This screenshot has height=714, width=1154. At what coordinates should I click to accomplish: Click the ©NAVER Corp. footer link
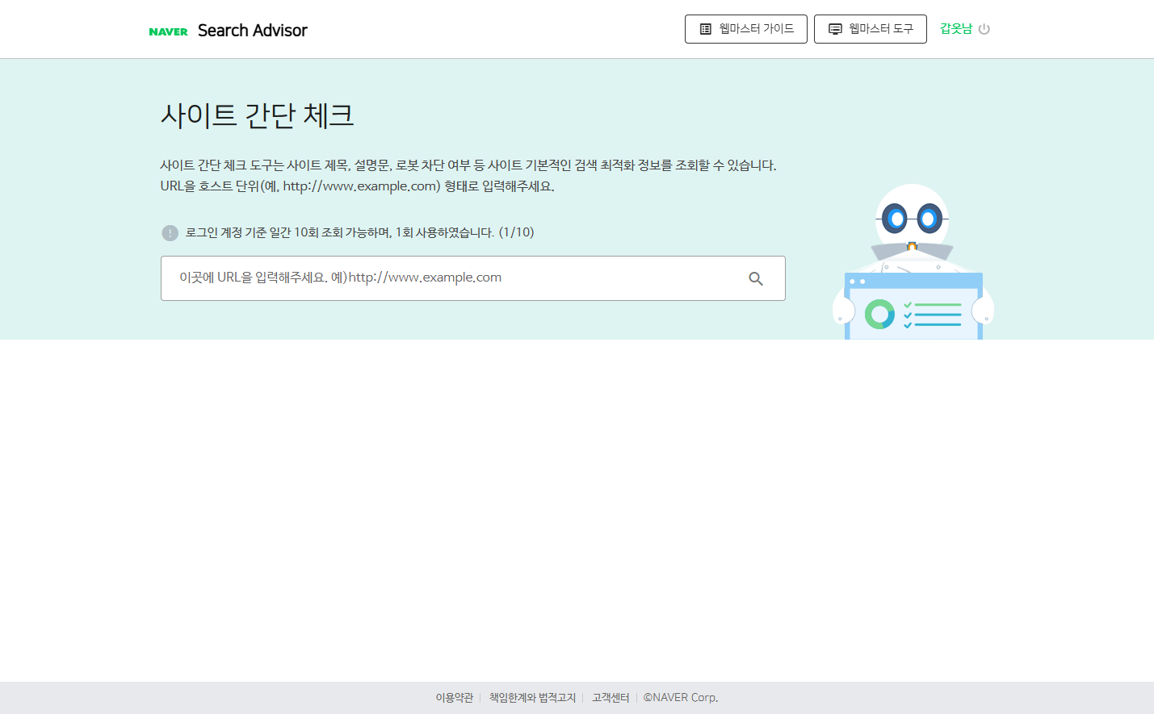[681, 698]
